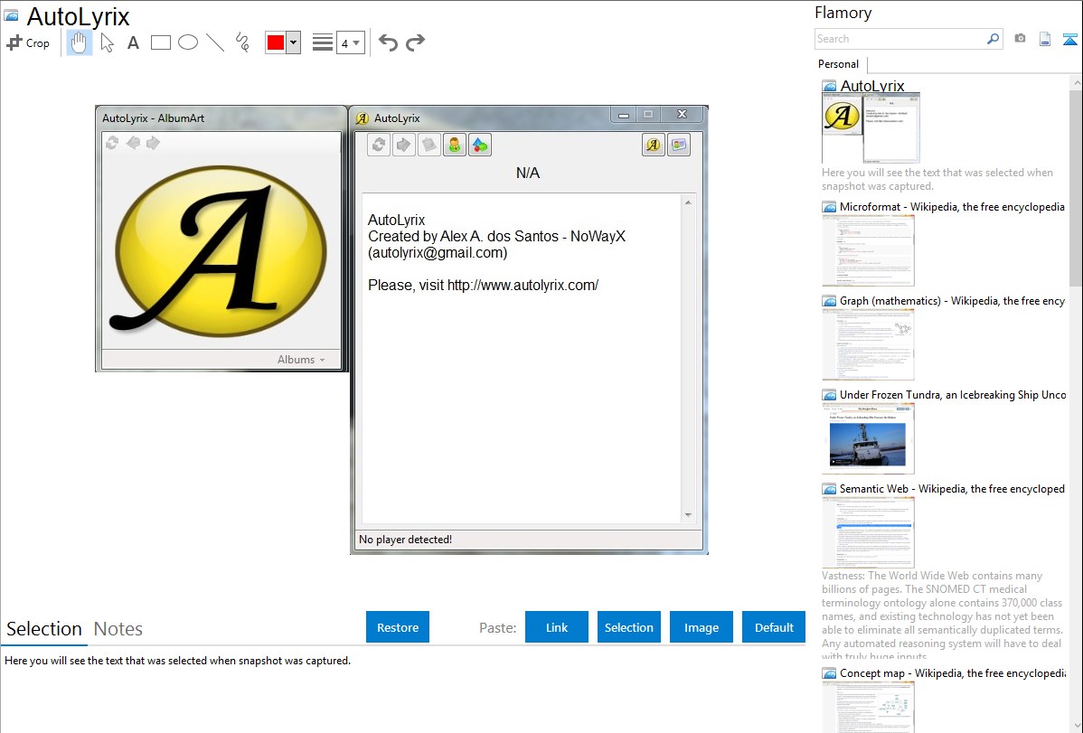Click the page document icon in Flamory header
The image size is (1083, 733).
pyautogui.click(x=1045, y=39)
